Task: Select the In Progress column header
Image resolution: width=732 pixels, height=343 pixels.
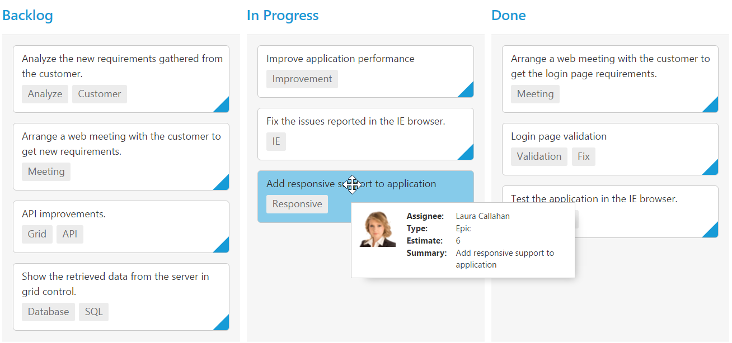Action: pos(283,16)
